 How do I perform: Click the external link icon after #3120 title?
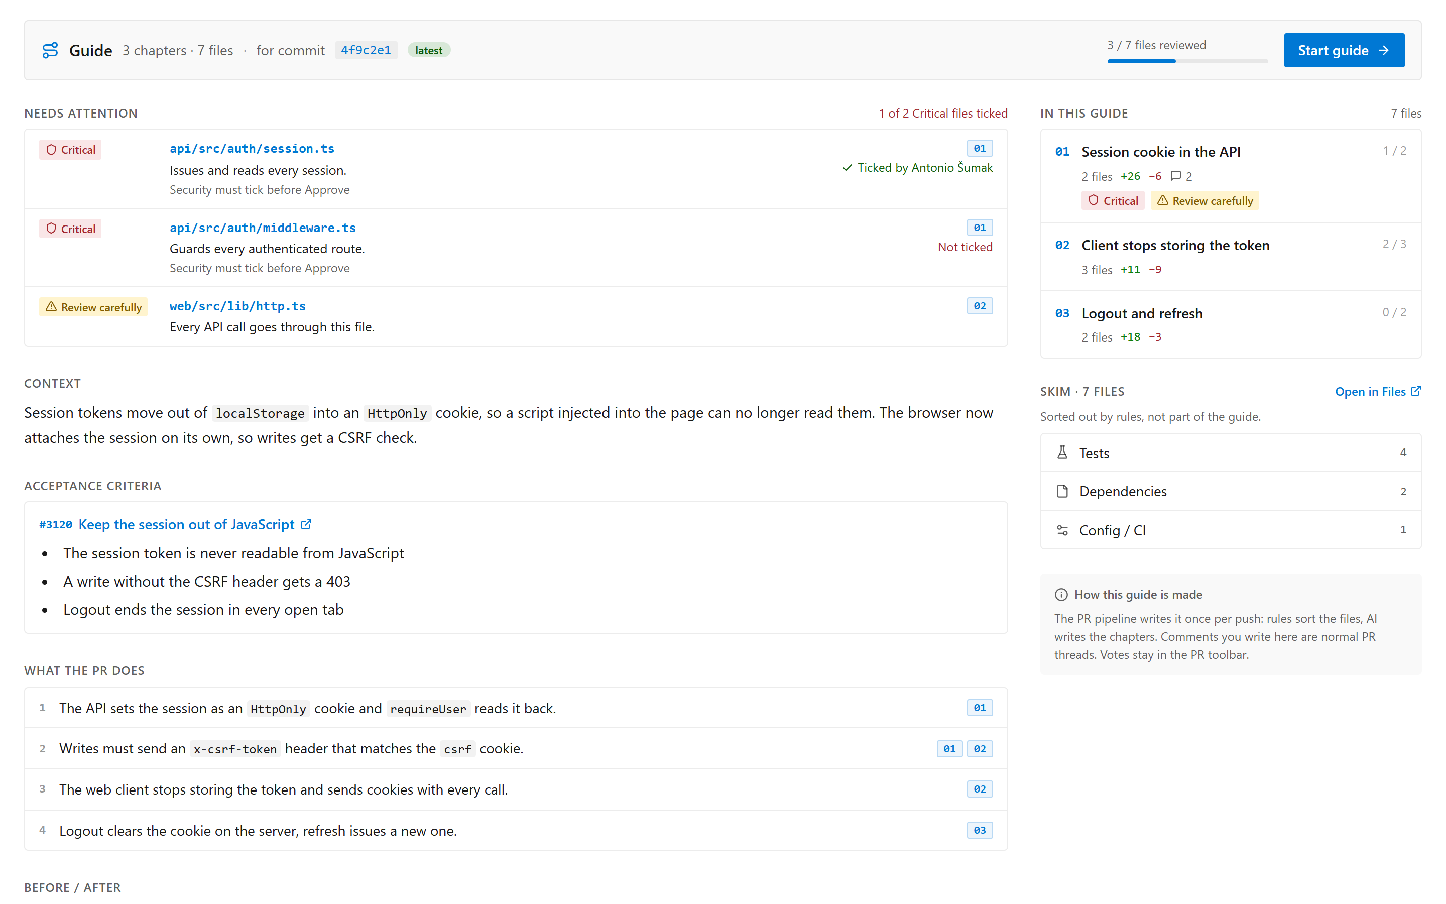pyautogui.click(x=306, y=524)
